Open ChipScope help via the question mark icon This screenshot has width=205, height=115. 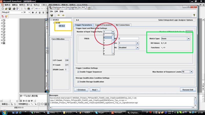pos(194,15)
